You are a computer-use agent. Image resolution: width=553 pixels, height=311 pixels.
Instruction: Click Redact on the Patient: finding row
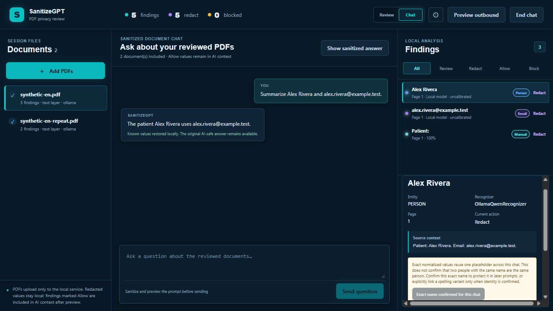point(539,134)
